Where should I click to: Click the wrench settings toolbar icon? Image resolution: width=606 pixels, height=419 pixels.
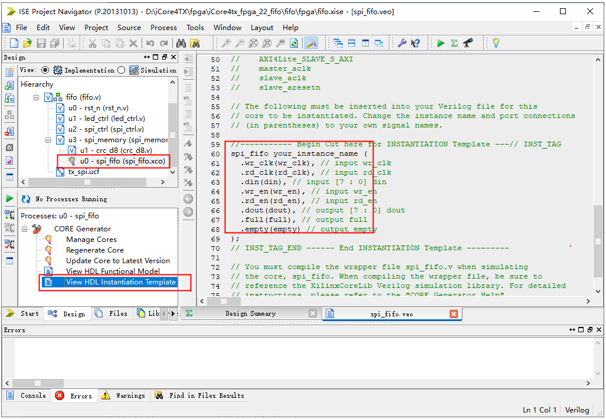click(402, 43)
